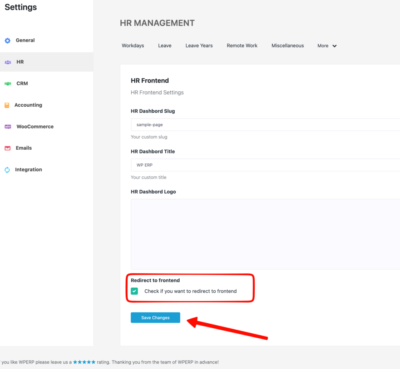The image size is (400, 369).
Task: Select the Miscellaneous tab
Action: [287, 46]
